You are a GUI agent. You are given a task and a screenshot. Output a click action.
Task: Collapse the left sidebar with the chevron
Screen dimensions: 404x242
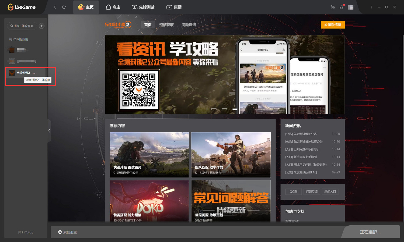click(x=49, y=131)
